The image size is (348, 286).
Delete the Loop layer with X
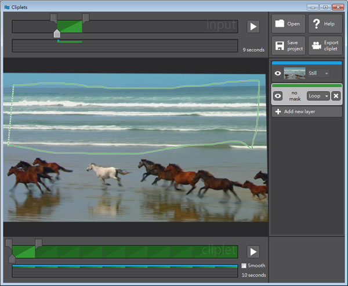pyautogui.click(x=336, y=96)
